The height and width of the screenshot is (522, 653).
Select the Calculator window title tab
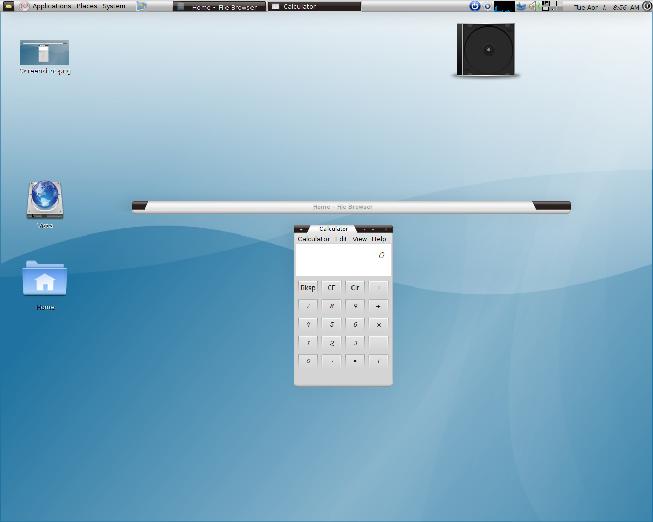coord(334,229)
